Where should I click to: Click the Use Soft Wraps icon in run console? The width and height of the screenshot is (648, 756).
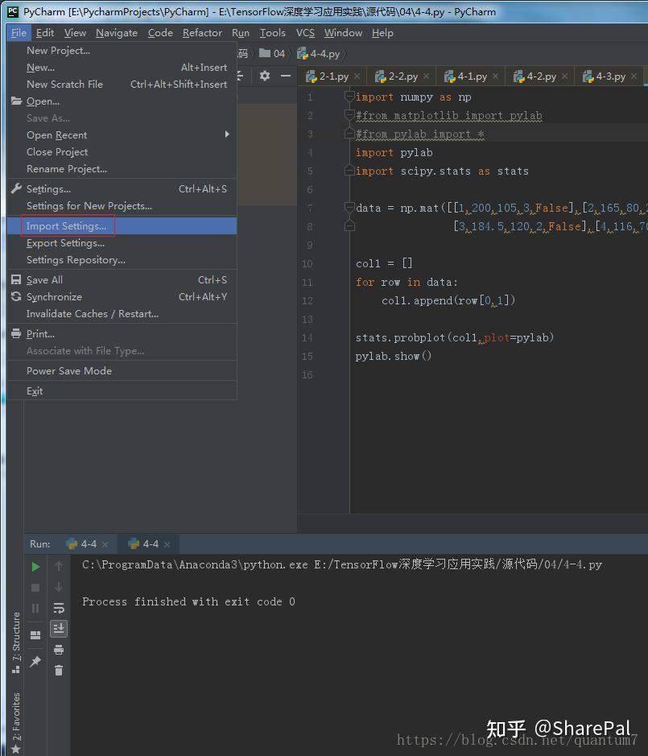pos(58,608)
